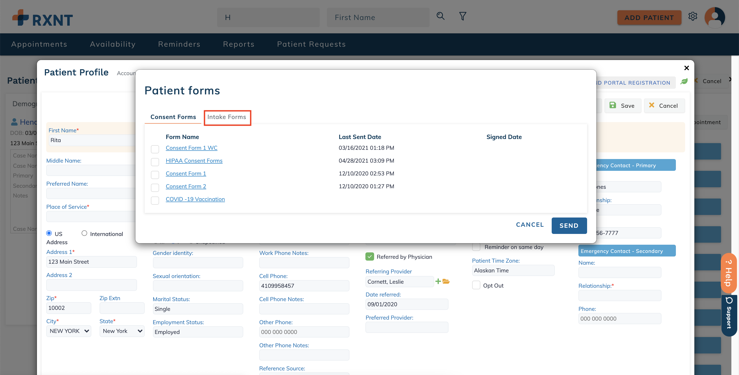Viewport: 739px width, 375px height.
Task: Open the orange Help side tab
Action: point(728,273)
